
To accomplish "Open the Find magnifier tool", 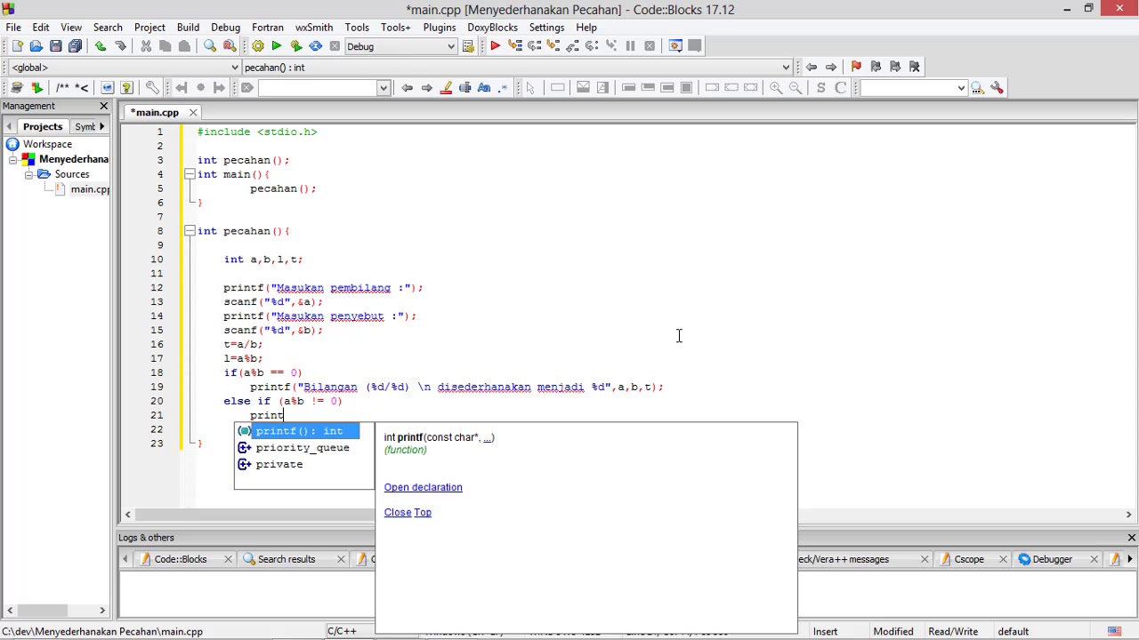I will coord(210,46).
